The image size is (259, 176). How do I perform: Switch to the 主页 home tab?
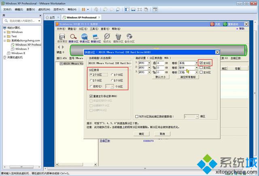pyautogui.click(x=52, y=17)
